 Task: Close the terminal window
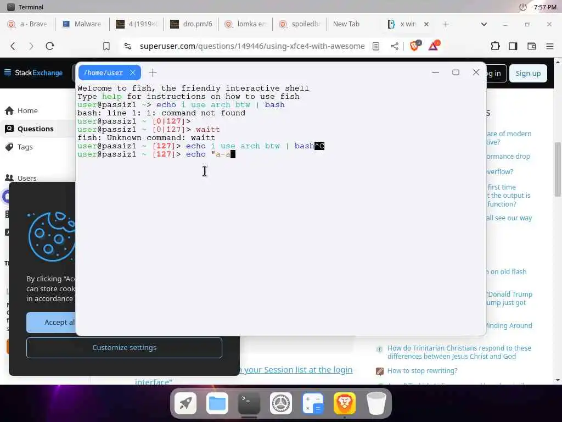point(476,73)
